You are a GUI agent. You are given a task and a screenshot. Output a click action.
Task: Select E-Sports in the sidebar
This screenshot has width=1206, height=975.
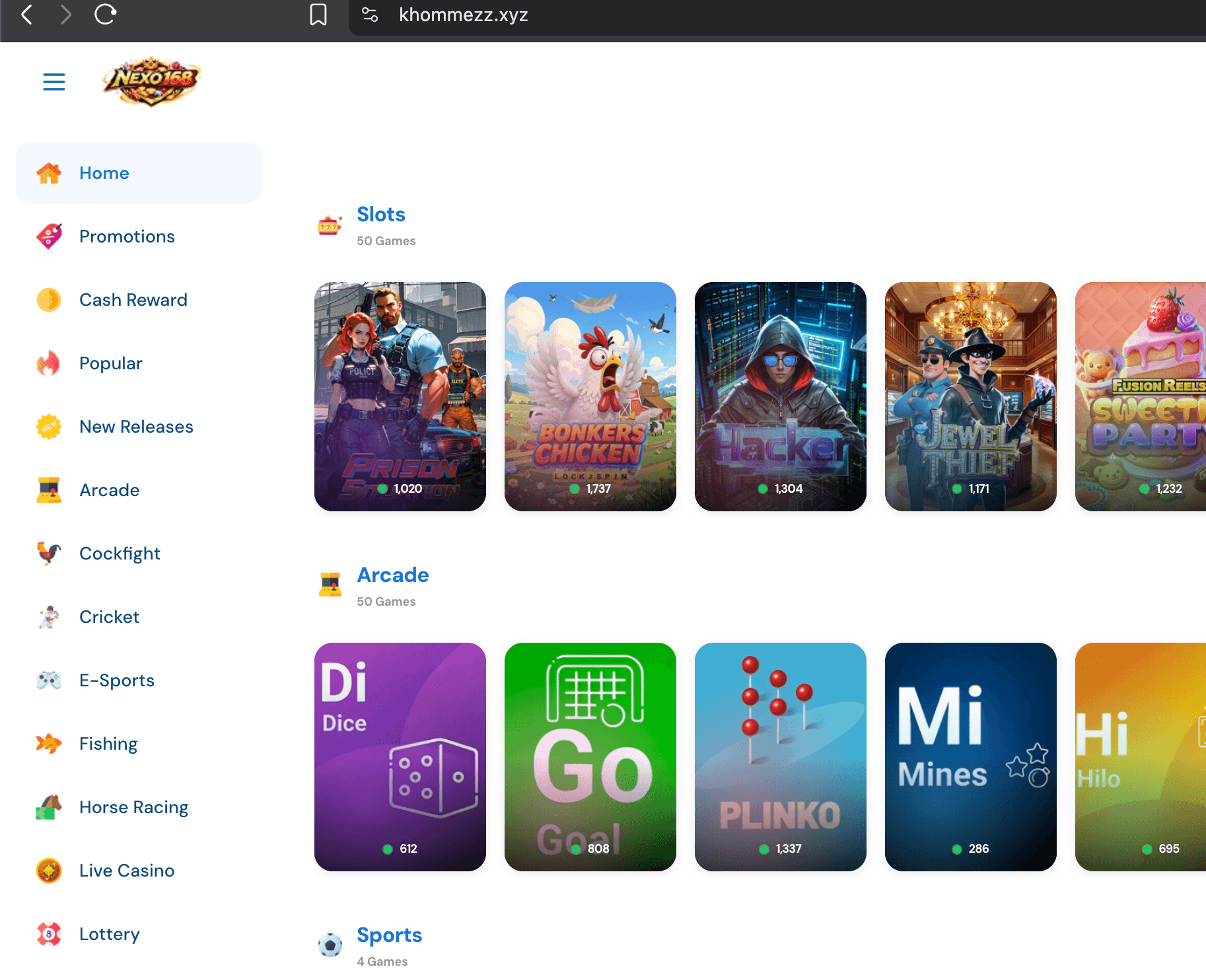coord(139,680)
